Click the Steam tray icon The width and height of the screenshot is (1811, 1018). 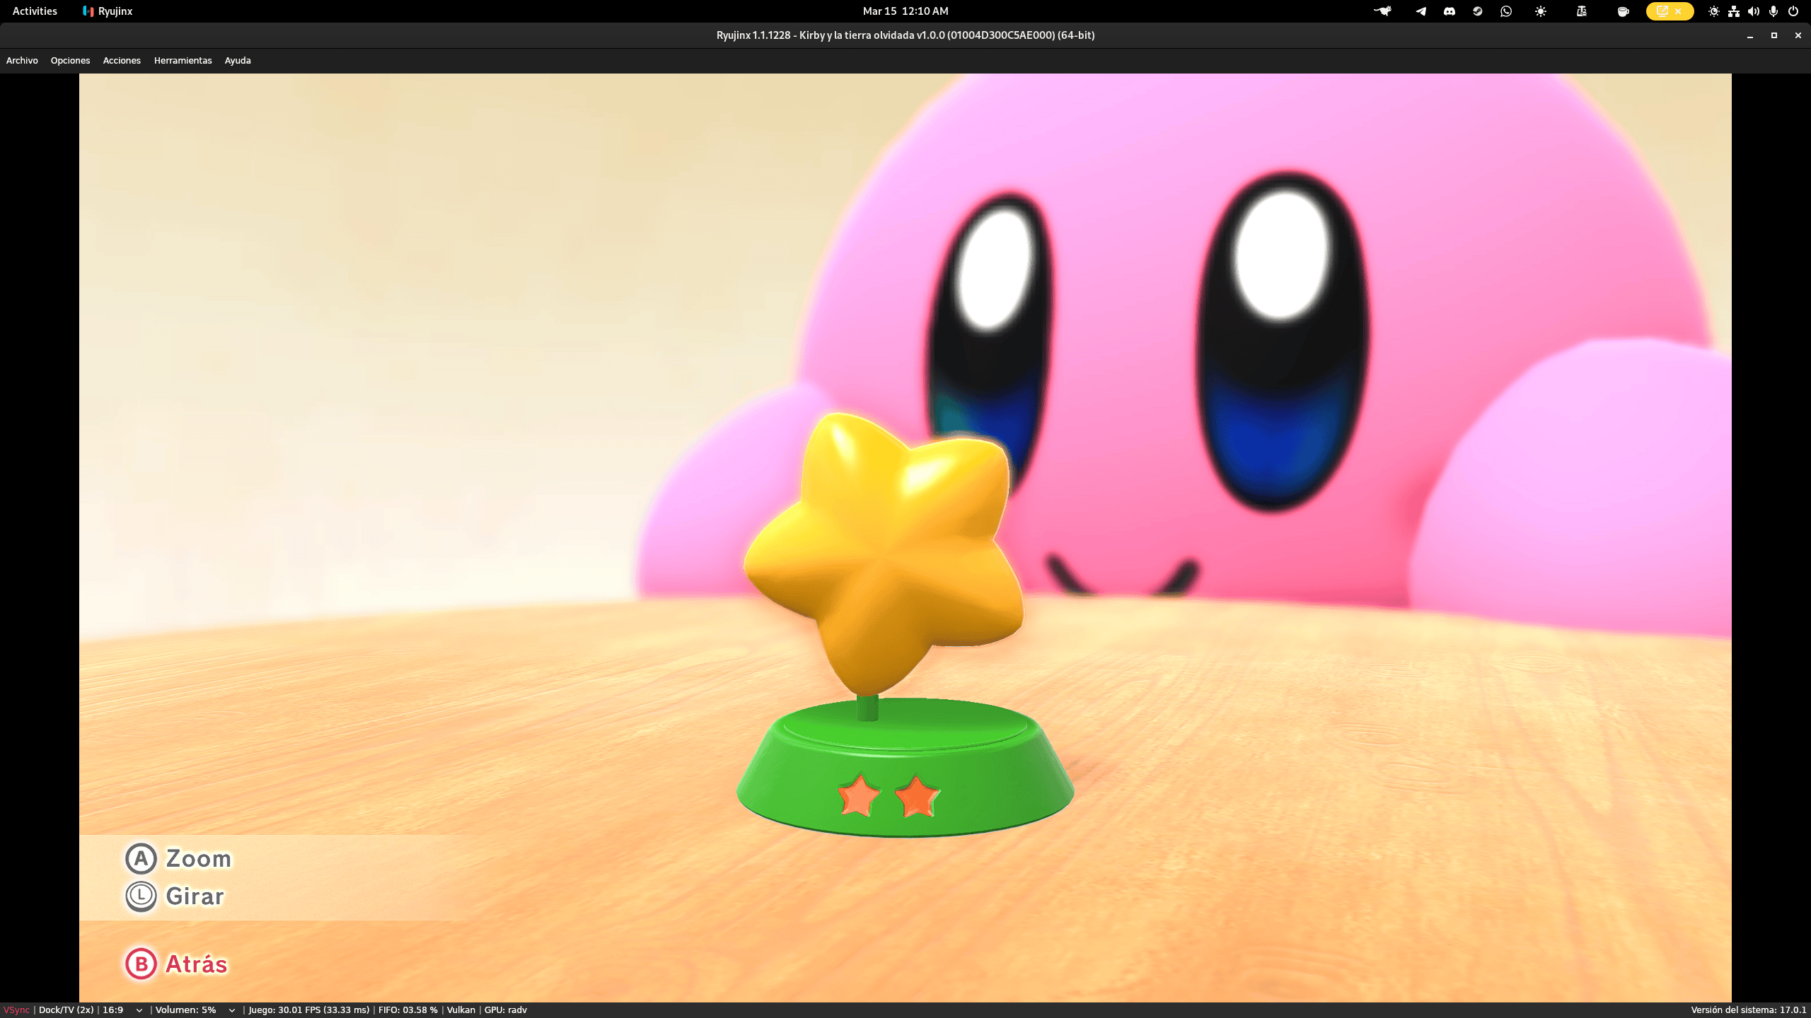1477,11
